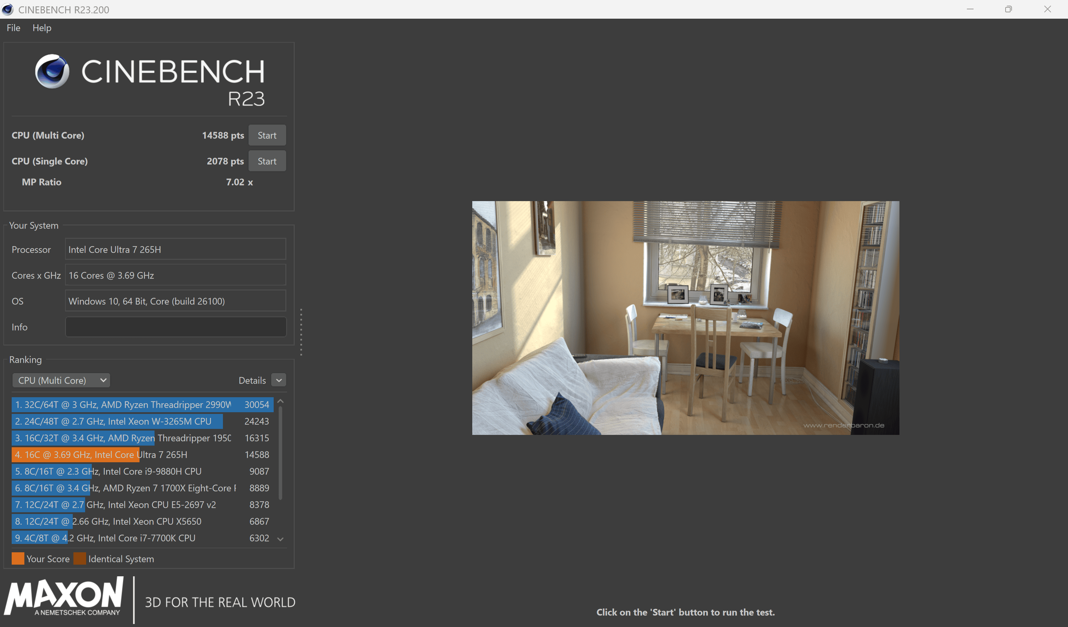Click the restore window icon

(1008, 9)
